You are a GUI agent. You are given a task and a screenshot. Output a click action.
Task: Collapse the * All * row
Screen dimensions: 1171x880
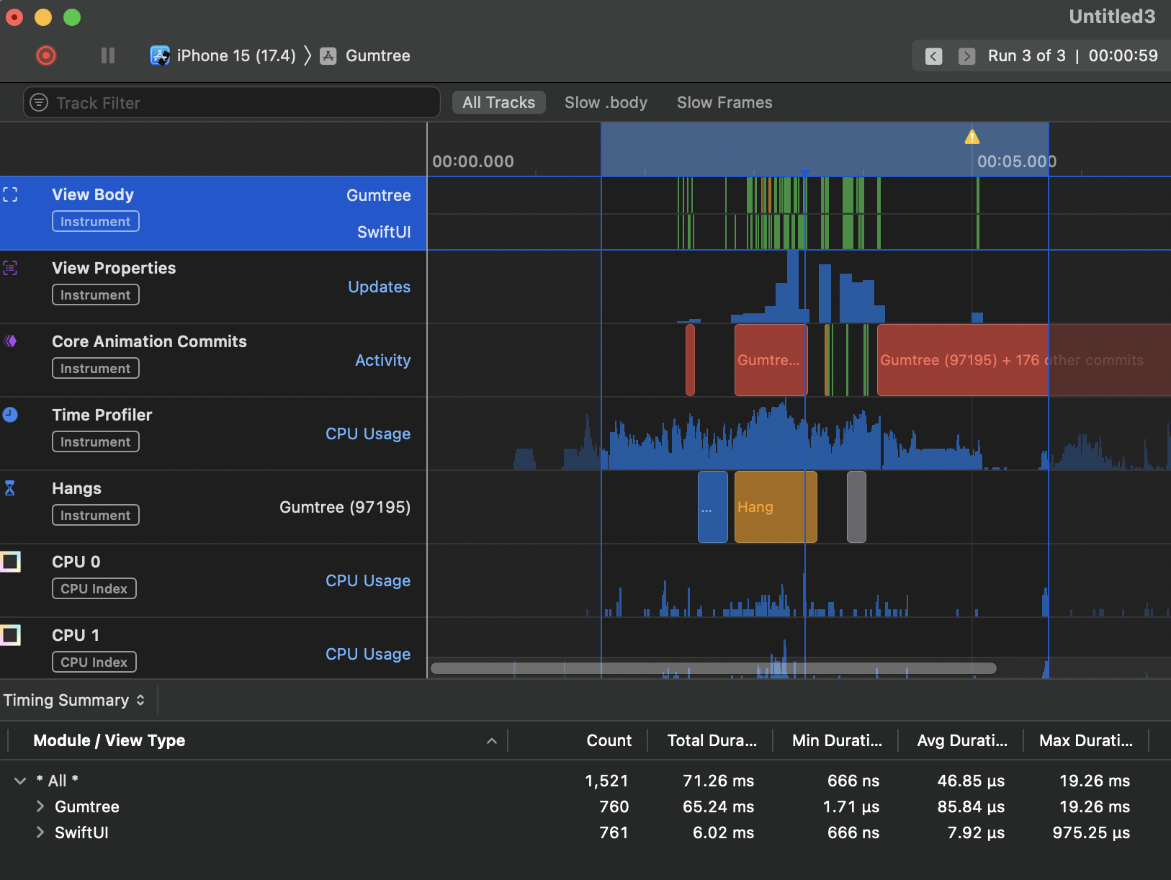[20, 781]
